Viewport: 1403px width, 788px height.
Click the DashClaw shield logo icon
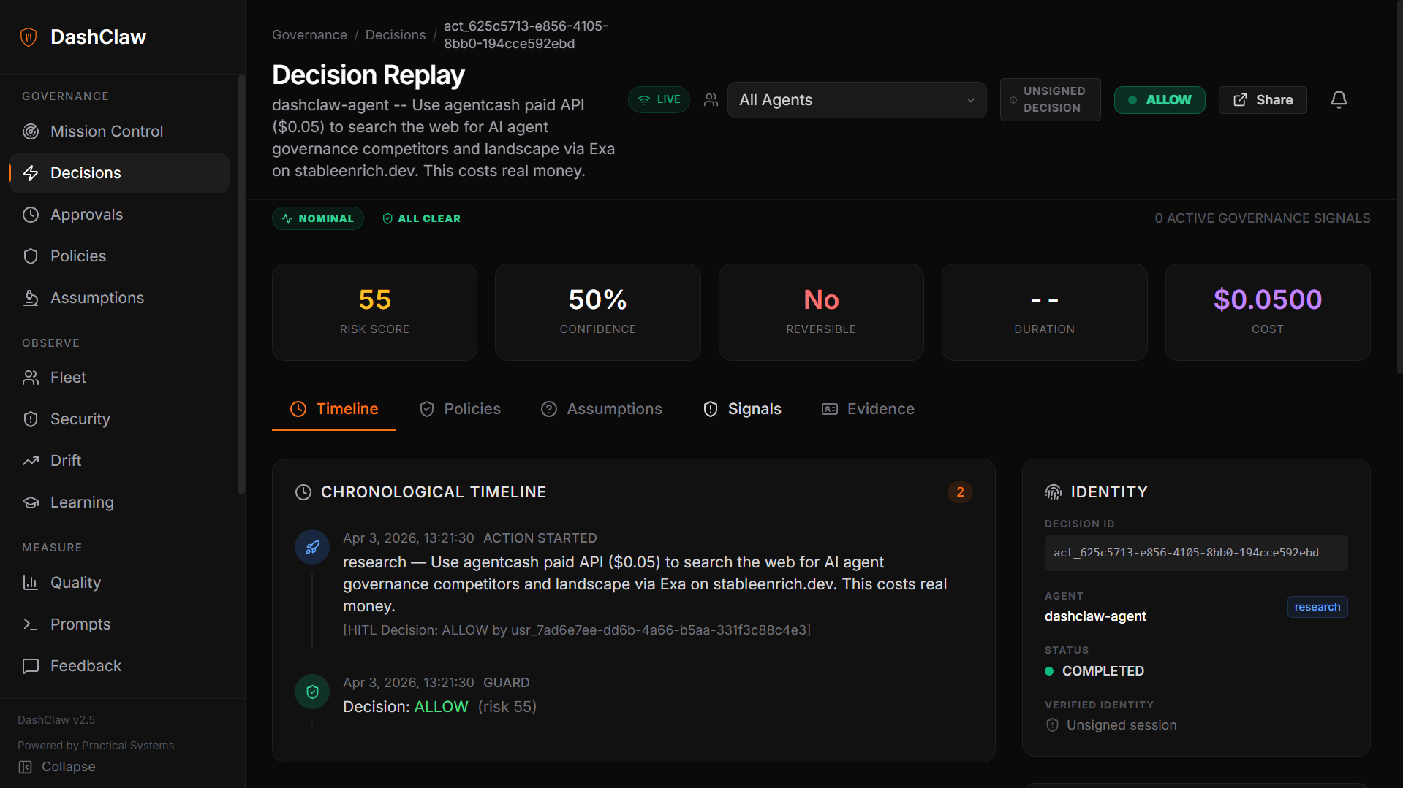coord(29,37)
